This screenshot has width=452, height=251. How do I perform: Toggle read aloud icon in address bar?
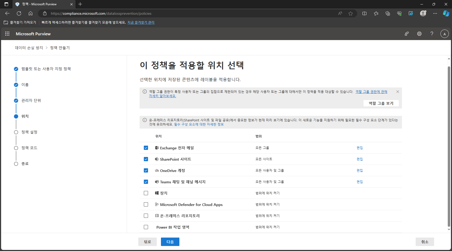[x=340, y=13]
